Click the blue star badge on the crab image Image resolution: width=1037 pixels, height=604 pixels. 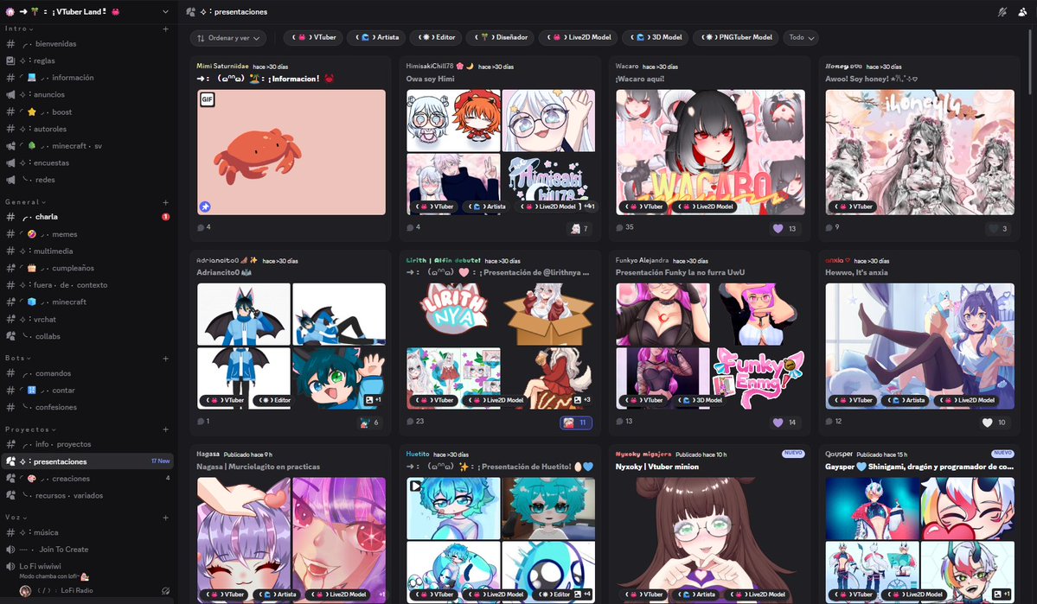click(203, 207)
